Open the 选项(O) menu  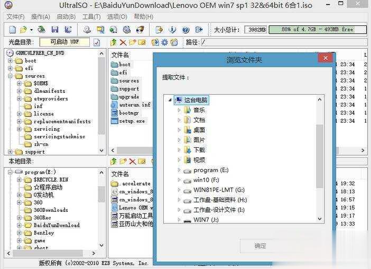(117, 17)
